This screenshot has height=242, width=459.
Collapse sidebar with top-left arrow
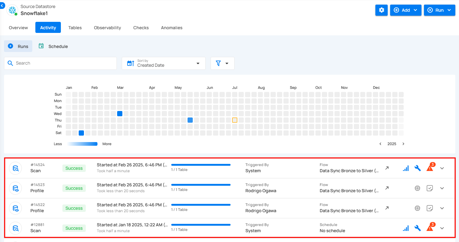tap(2, 6)
